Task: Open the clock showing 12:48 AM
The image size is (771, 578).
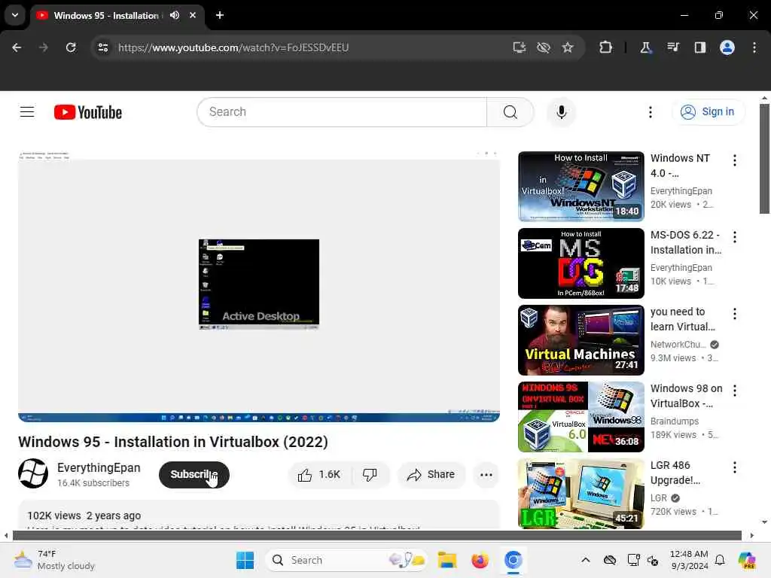Action: click(689, 560)
